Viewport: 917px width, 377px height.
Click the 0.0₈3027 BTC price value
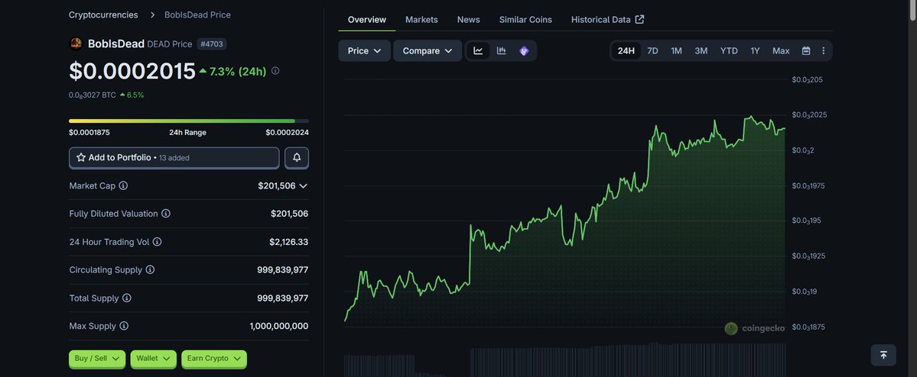[x=93, y=95]
